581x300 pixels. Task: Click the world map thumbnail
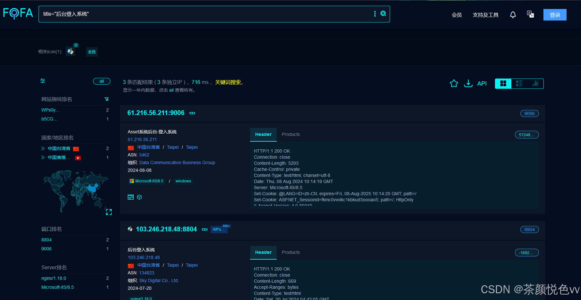click(76, 191)
